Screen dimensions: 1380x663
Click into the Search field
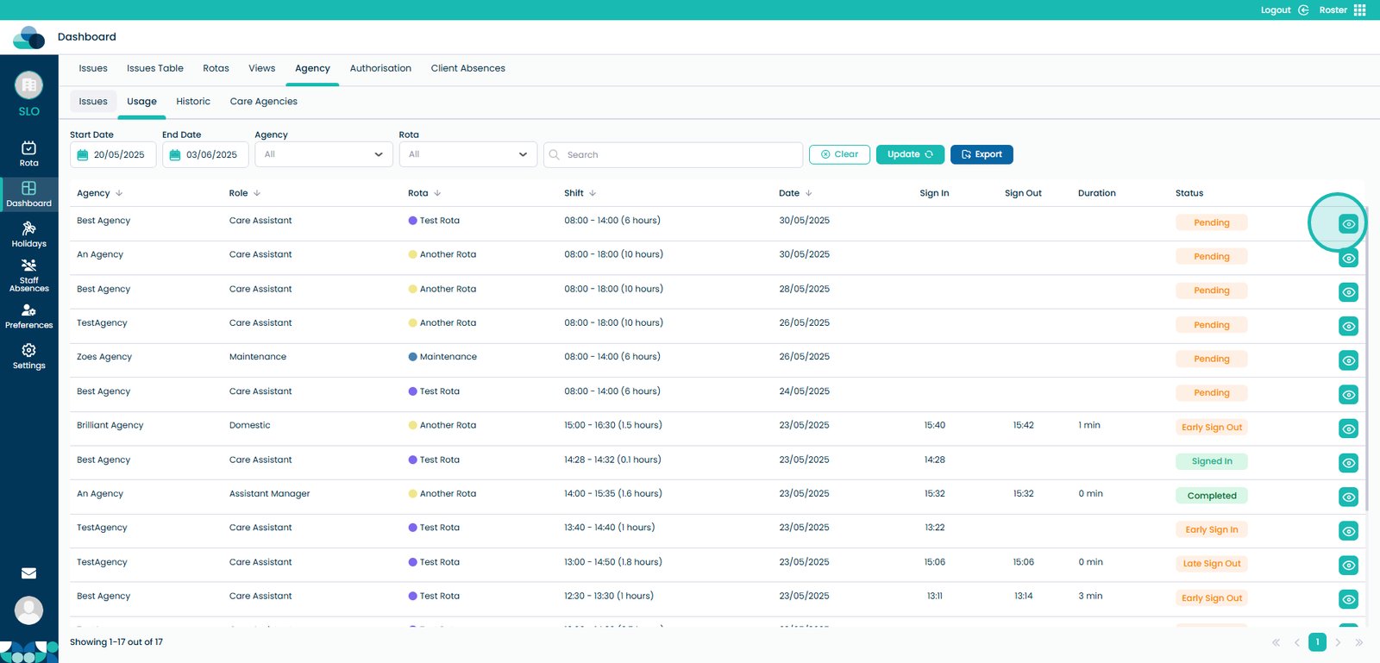point(681,154)
